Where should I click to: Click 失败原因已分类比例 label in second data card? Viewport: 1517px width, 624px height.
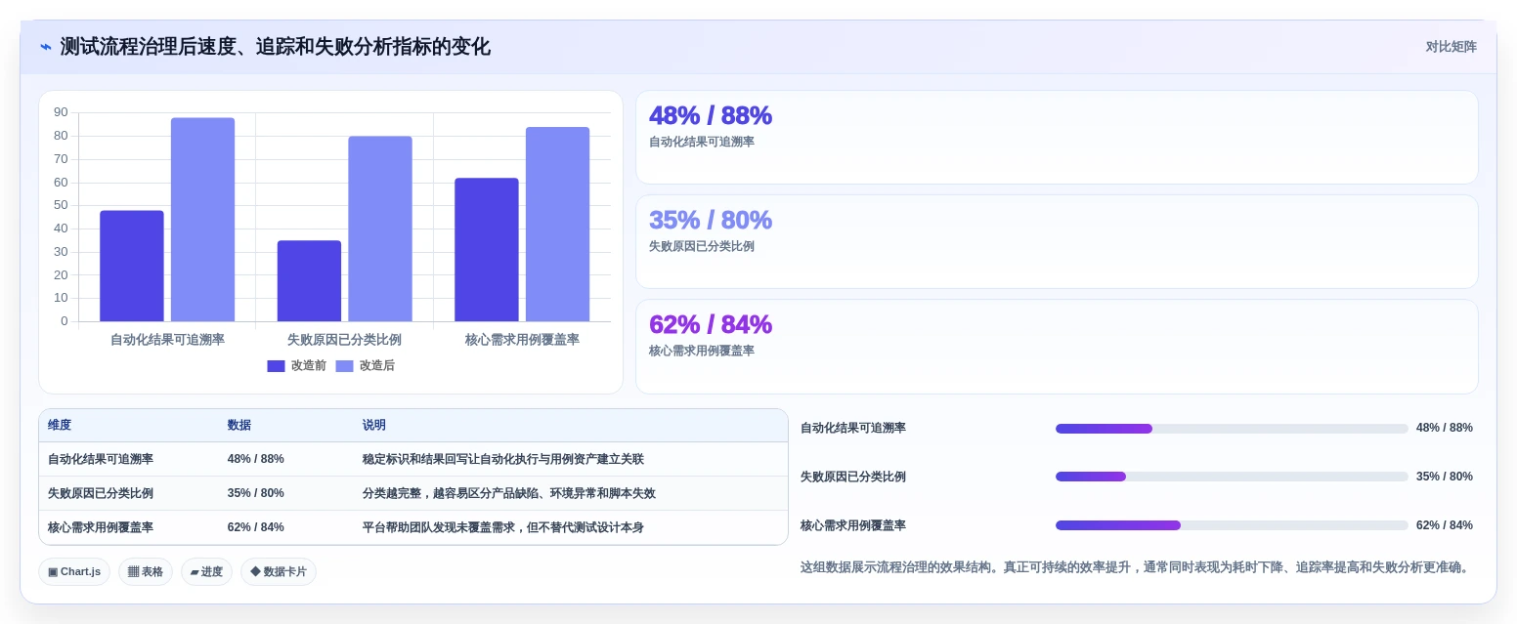click(702, 246)
